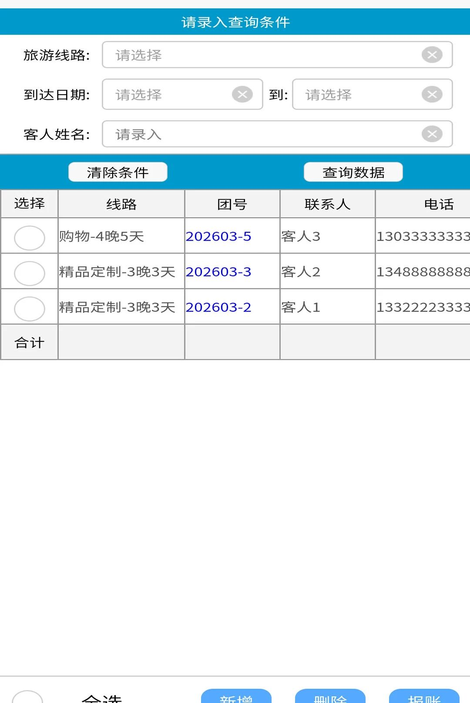Select the row for 客人1

coord(30,309)
